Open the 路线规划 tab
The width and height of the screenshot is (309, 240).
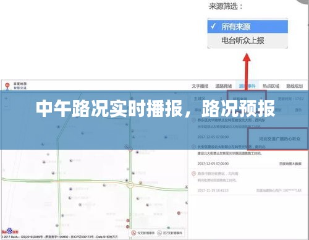(294, 86)
